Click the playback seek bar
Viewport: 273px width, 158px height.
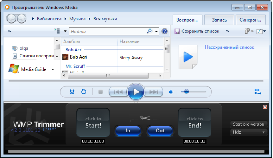point(136,81)
